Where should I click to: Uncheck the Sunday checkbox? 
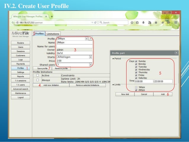click(x=136, y=61)
